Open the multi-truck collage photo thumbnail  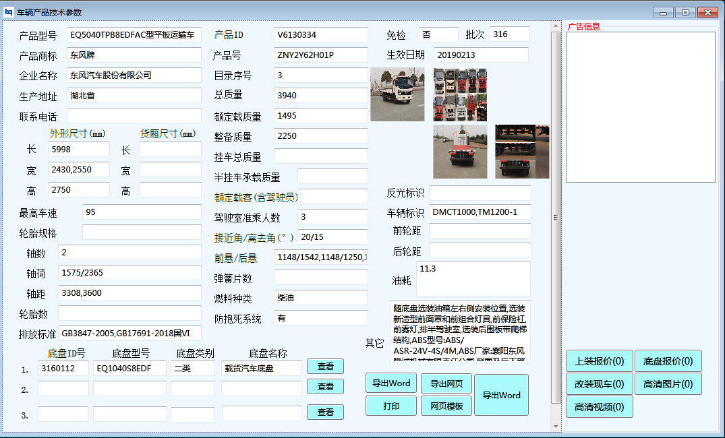460,94
